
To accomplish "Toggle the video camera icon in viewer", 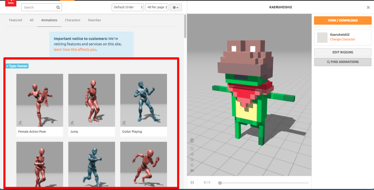I will pos(192,170).
